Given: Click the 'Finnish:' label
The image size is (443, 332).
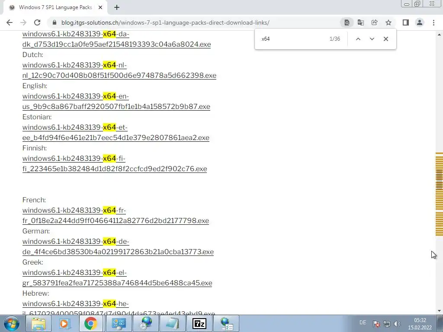Looking at the screenshot, I should pos(35,148).
